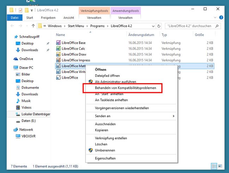The image size is (229, 173).
Task: Click the Netzwerk icon in sidebar
Action: (16, 129)
